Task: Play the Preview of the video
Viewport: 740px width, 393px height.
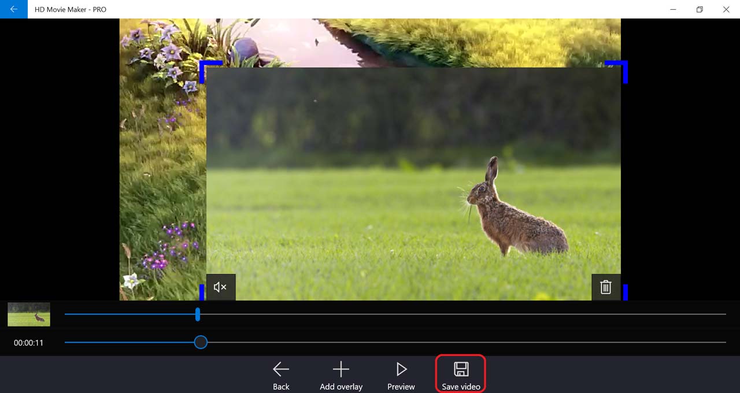Action: tap(401, 375)
